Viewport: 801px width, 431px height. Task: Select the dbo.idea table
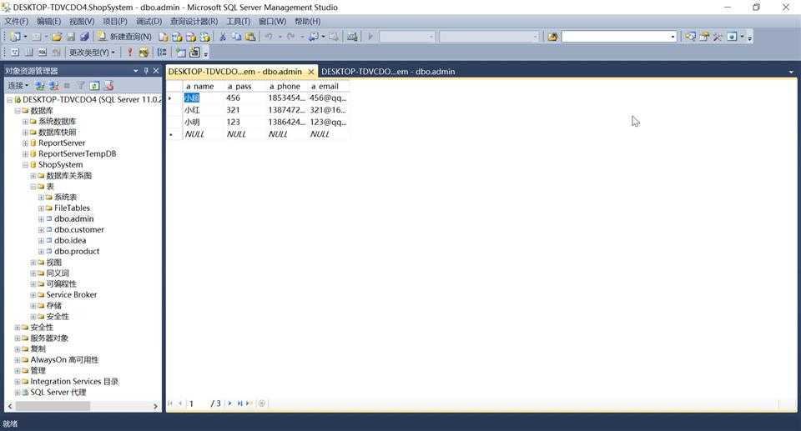[70, 241]
